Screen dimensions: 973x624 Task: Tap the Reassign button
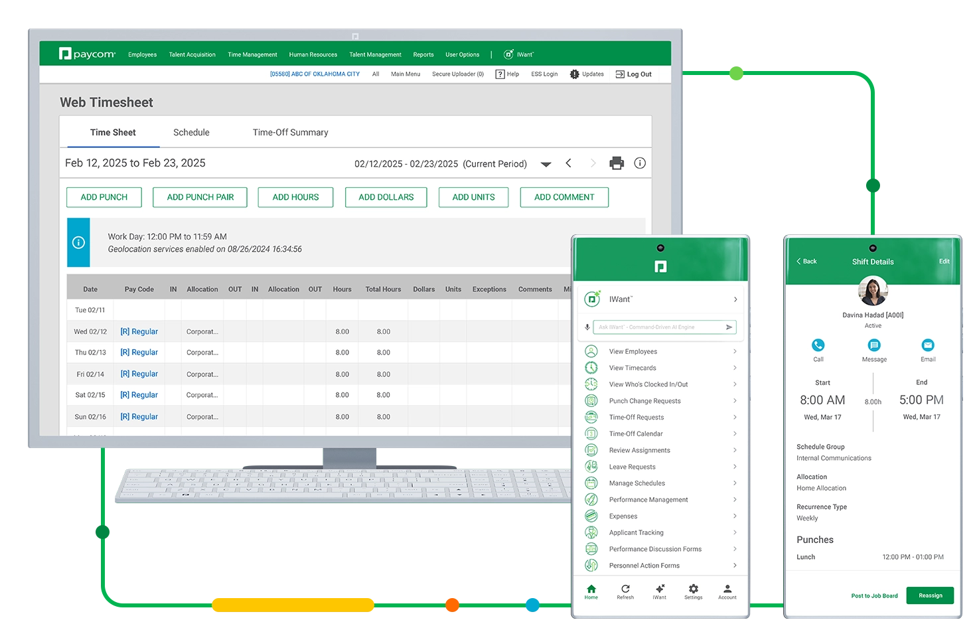(x=930, y=595)
